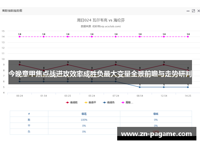Click the magenta data point at 03:25
The width and height of the screenshot is (200, 144).
point(68,37)
